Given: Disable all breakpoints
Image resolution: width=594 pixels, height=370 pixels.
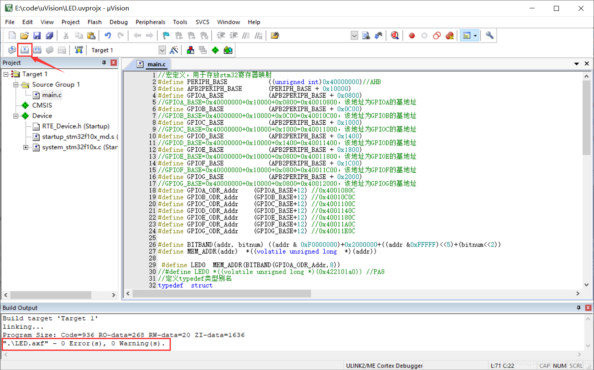Looking at the screenshot, I should (x=437, y=35).
